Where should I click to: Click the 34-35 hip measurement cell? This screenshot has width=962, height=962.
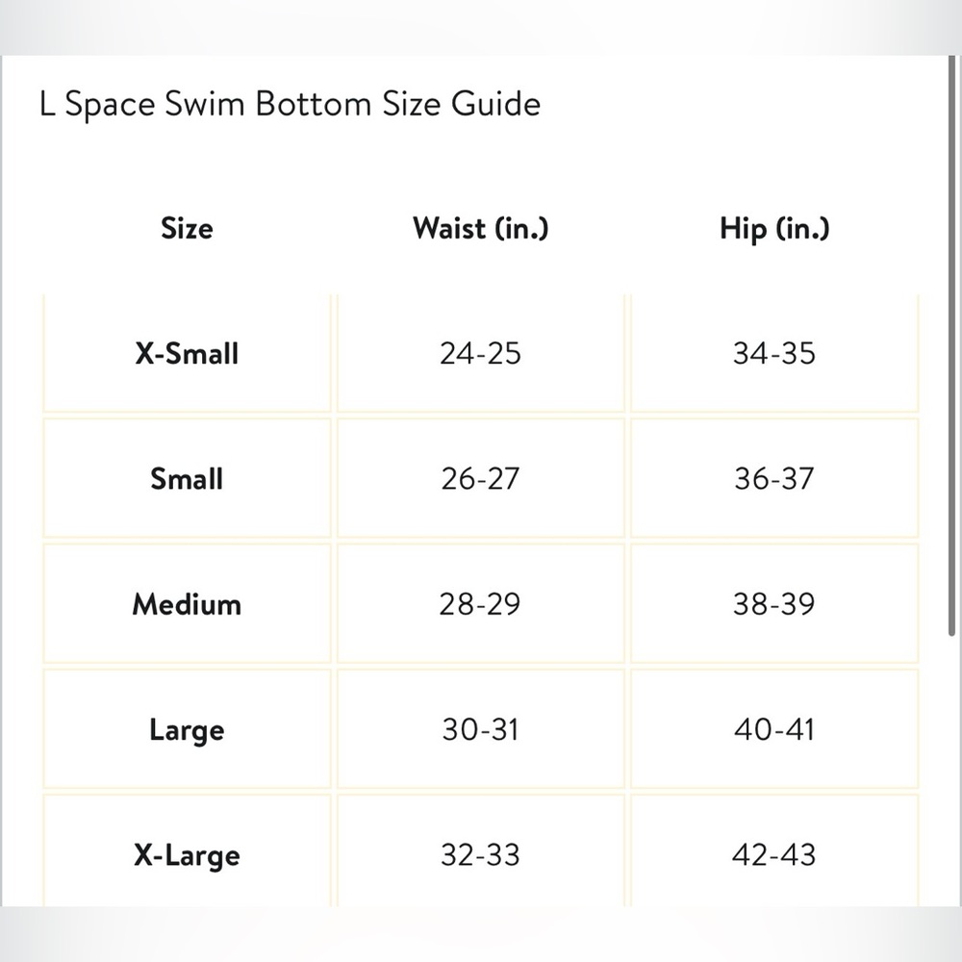(774, 353)
